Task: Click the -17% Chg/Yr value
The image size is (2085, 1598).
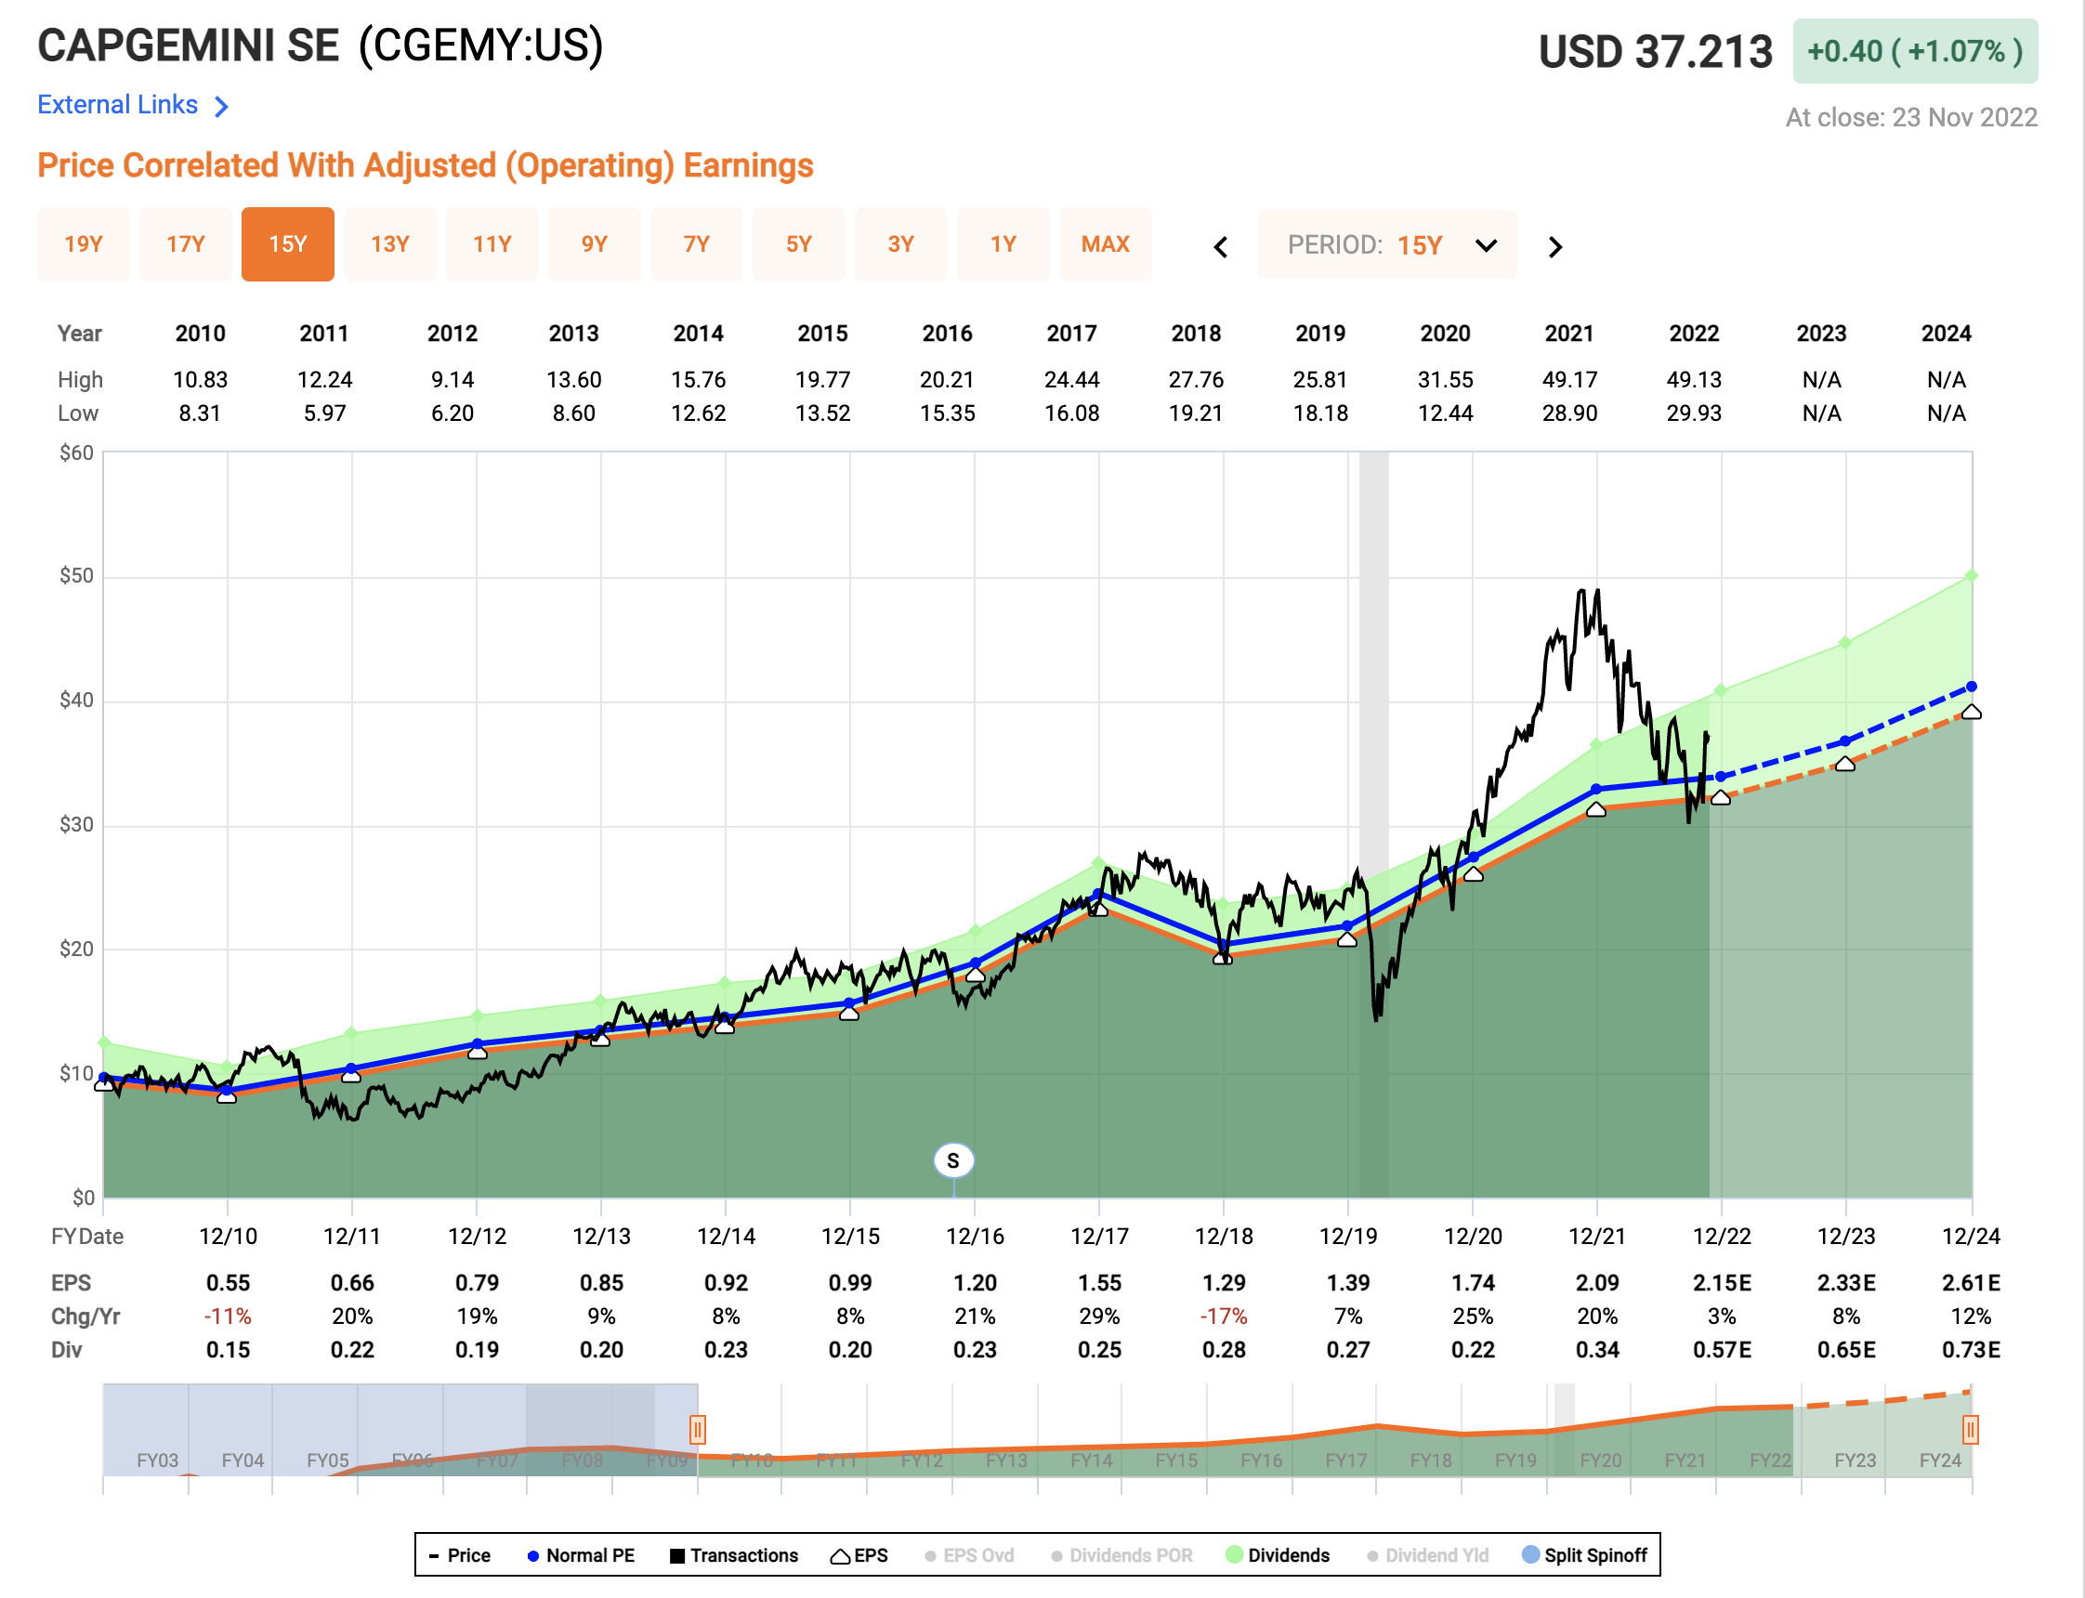Action: click(1224, 1316)
